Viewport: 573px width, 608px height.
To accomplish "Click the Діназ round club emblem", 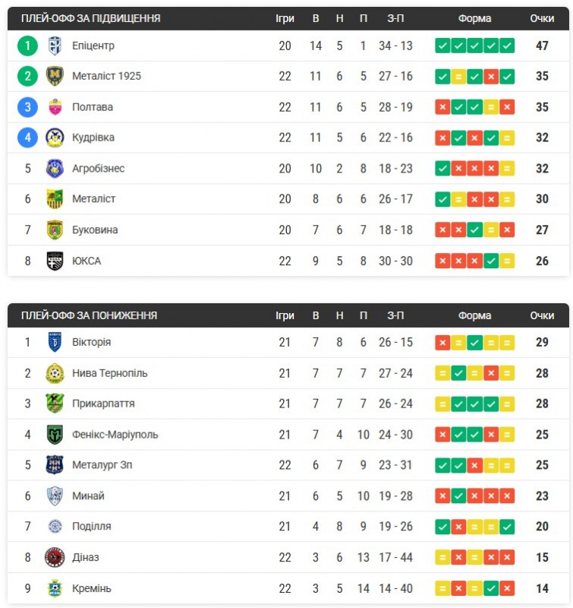I will (55, 557).
